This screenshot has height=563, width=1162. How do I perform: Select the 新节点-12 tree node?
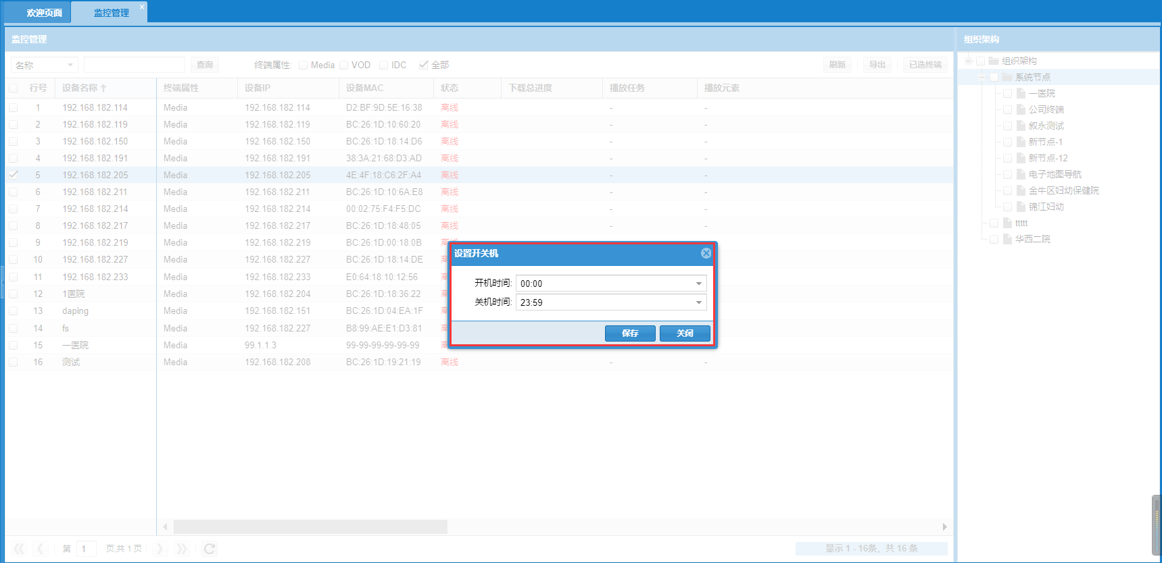(x=1048, y=158)
